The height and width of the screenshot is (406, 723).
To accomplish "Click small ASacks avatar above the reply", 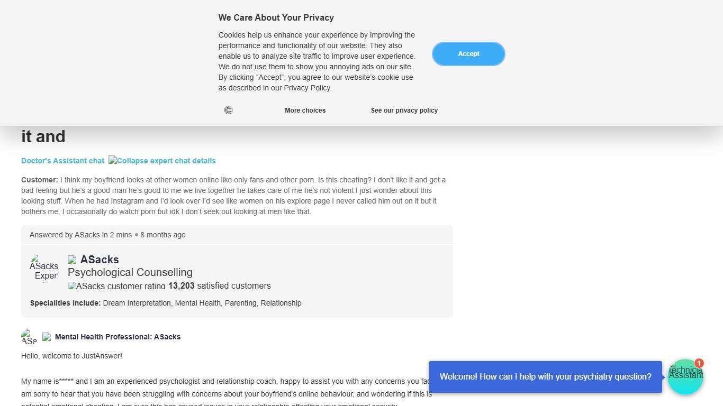I will (29, 337).
